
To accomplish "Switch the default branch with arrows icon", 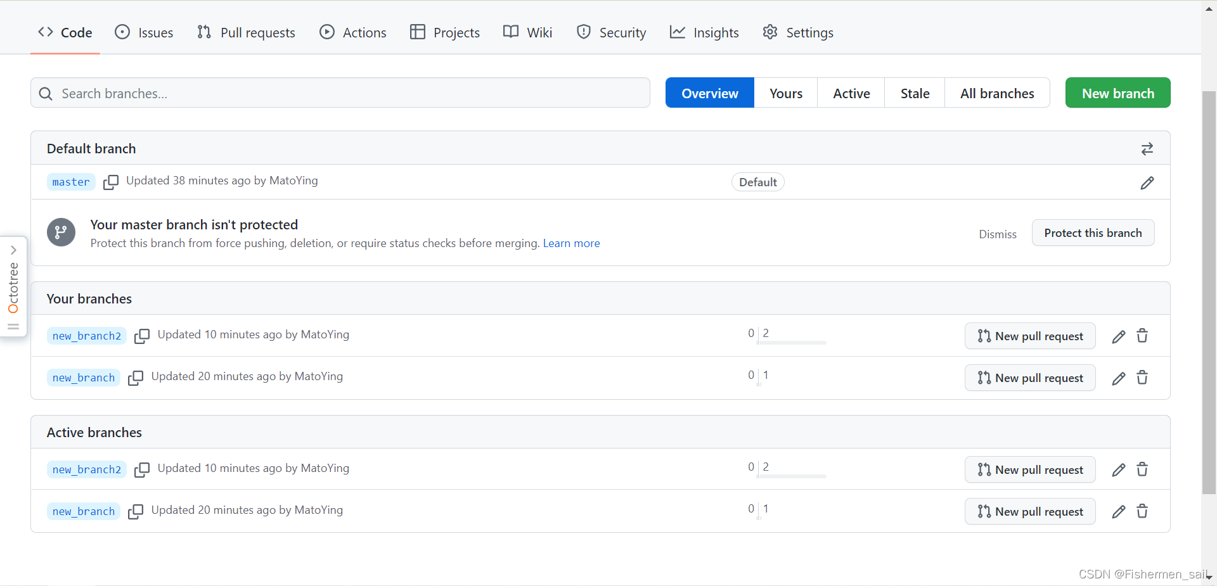I will click(x=1147, y=149).
